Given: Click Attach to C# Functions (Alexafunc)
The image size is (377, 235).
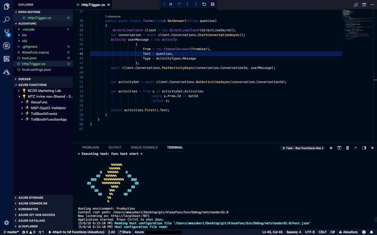Looking at the screenshot, I should pyautogui.click(x=76, y=232).
